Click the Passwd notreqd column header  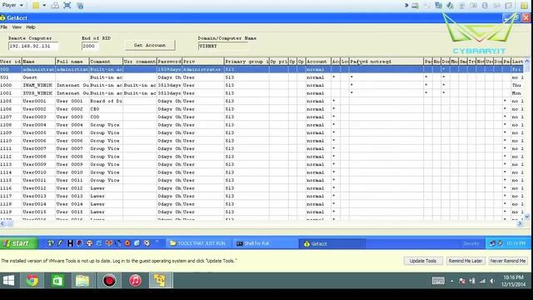386,62
